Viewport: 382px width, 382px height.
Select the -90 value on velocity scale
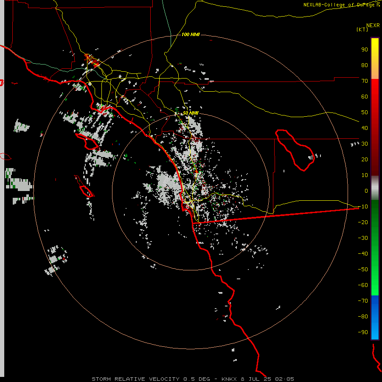coord(363,332)
